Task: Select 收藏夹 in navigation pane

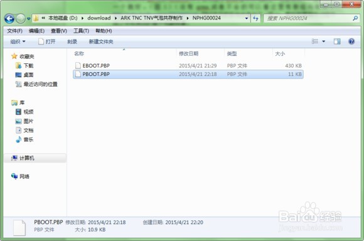Action: (x=27, y=56)
